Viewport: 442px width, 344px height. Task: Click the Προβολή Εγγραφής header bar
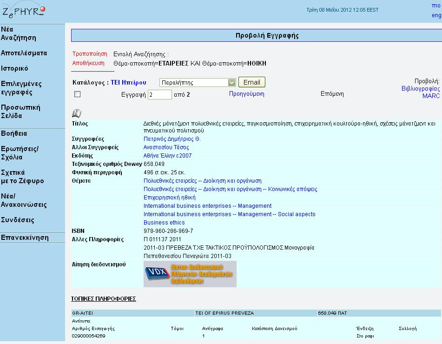257,35
